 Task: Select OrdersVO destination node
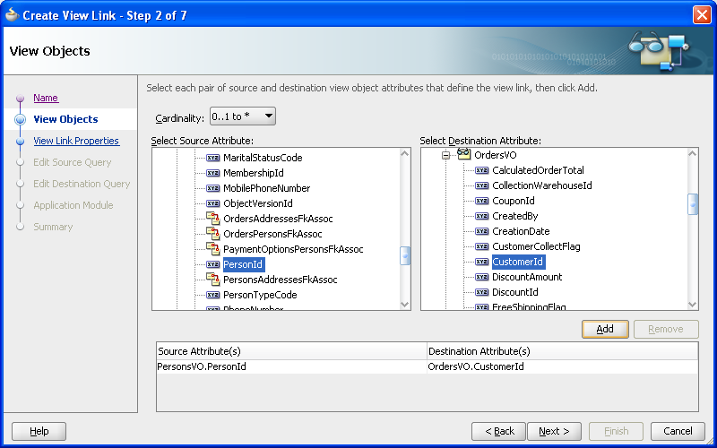(x=496, y=155)
